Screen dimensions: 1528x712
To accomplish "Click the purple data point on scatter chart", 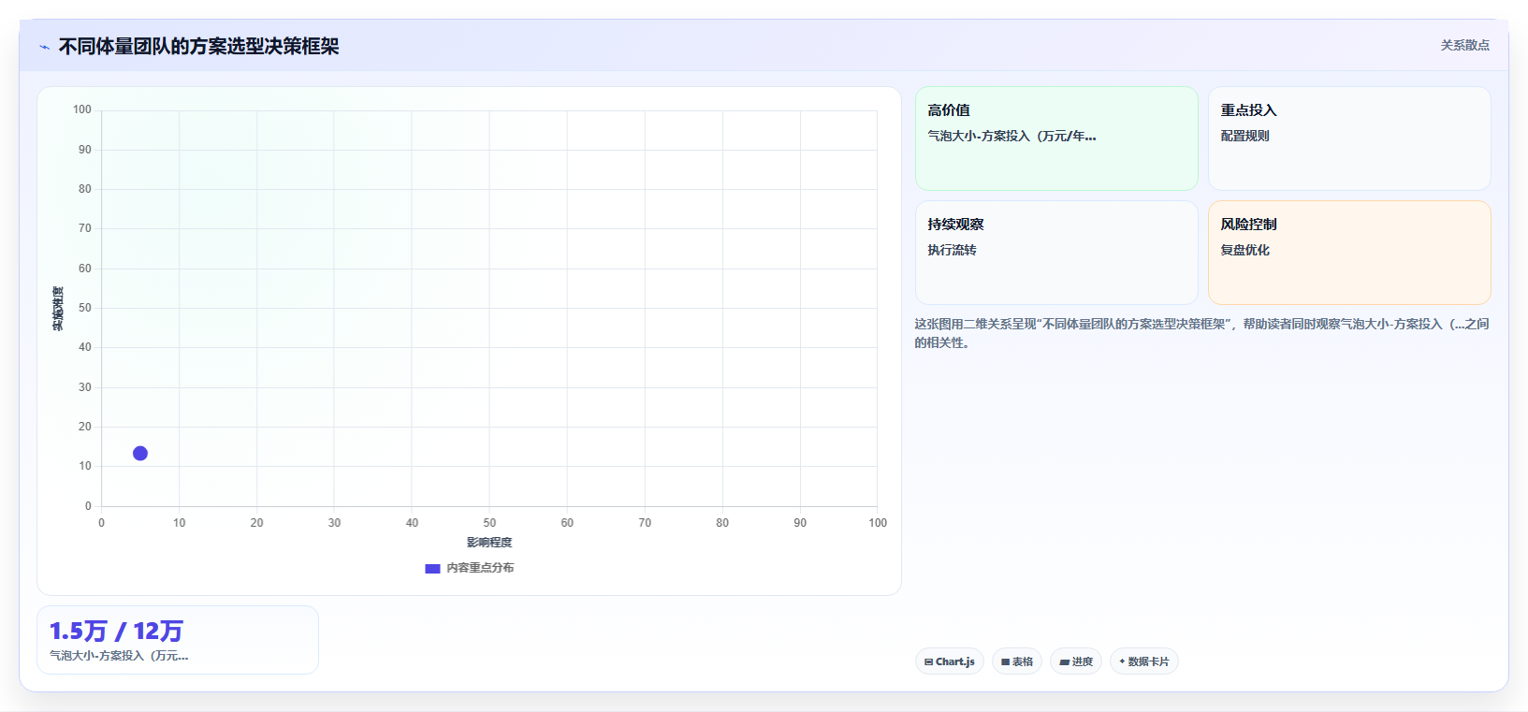I will point(140,453).
